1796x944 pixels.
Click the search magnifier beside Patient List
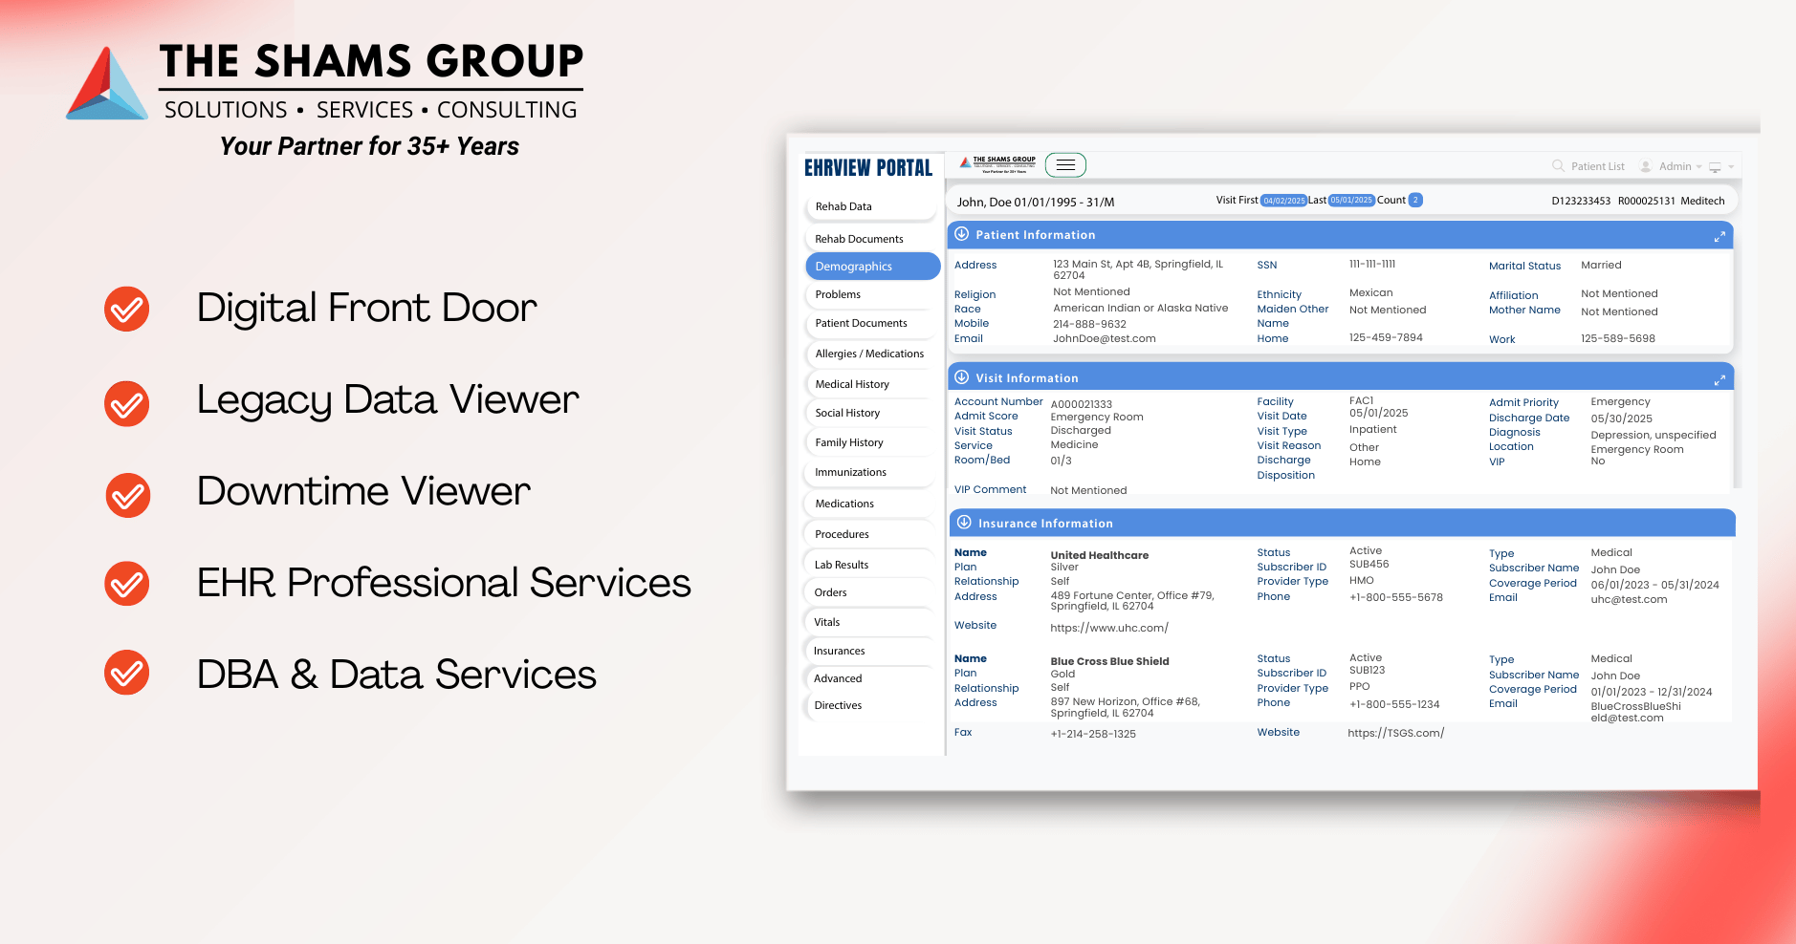(1558, 166)
